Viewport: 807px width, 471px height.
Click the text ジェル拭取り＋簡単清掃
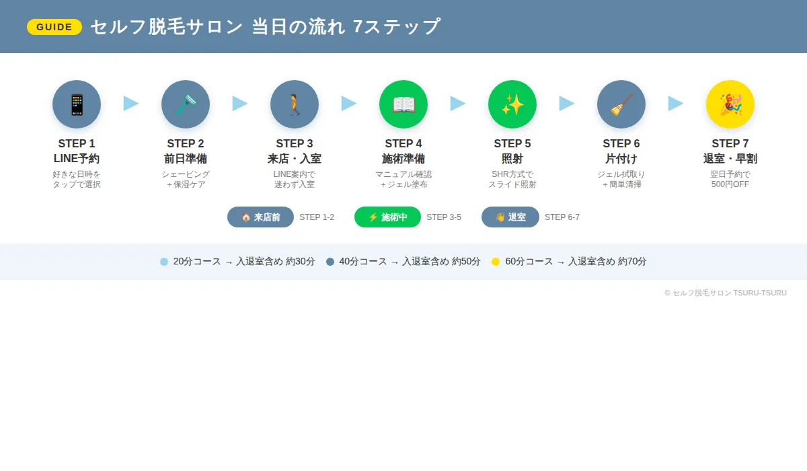tap(621, 179)
